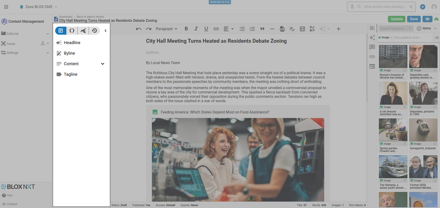Insert a bulleted list
The width and height of the screenshot is (440, 208).
pos(242,29)
